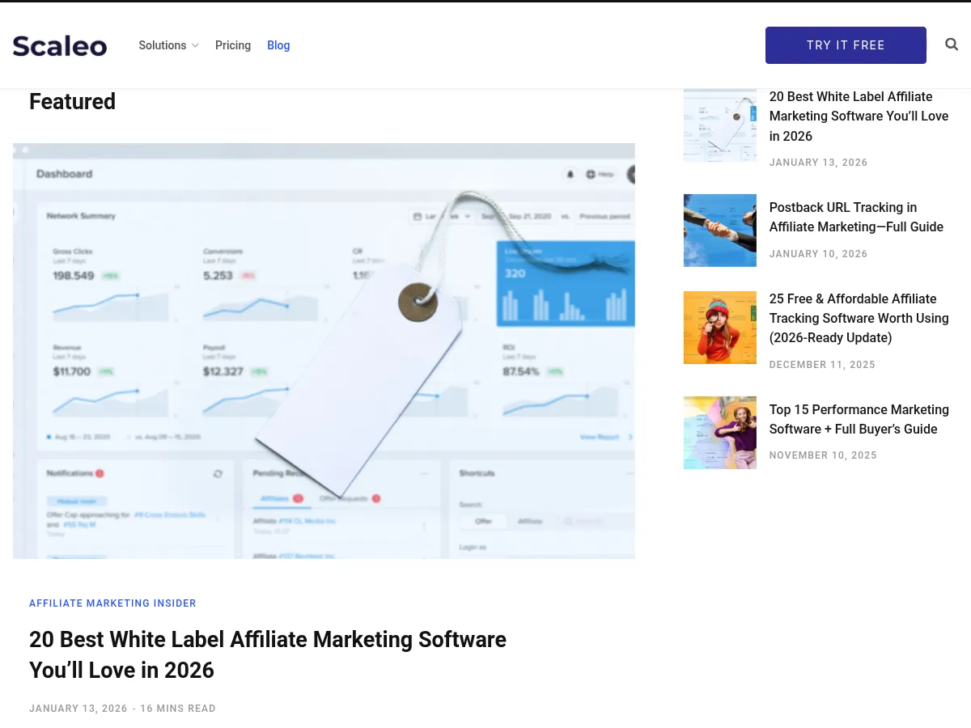Click the performance marketing post thumbnail
971x728 pixels.
pyautogui.click(x=719, y=432)
